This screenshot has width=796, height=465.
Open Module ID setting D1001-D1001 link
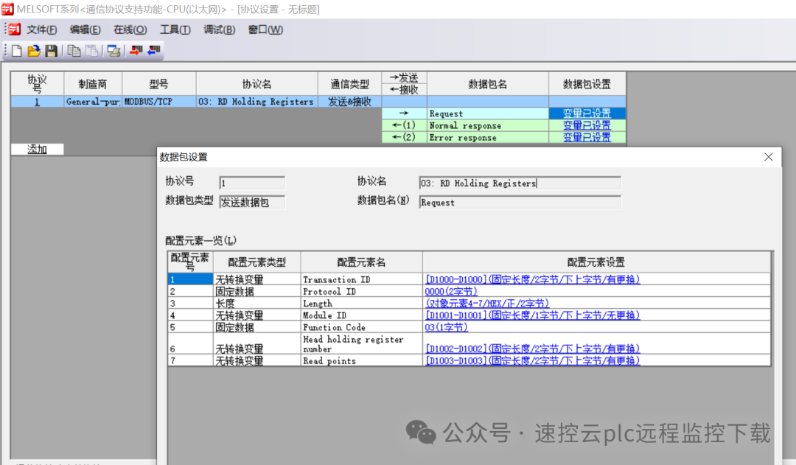pyautogui.click(x=533, y=315)
